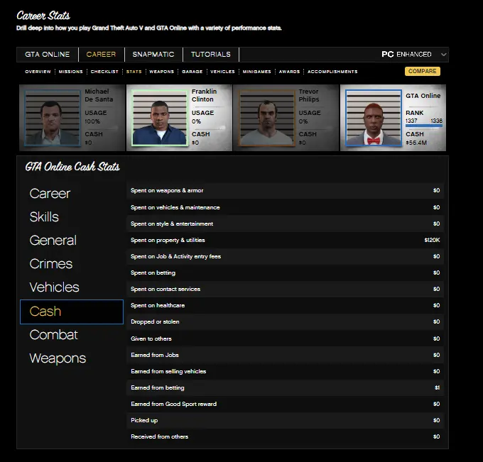The image size is (483, 462).
Task: Click the 'Spent on healthcare' row
Action: tap(285, 305)
